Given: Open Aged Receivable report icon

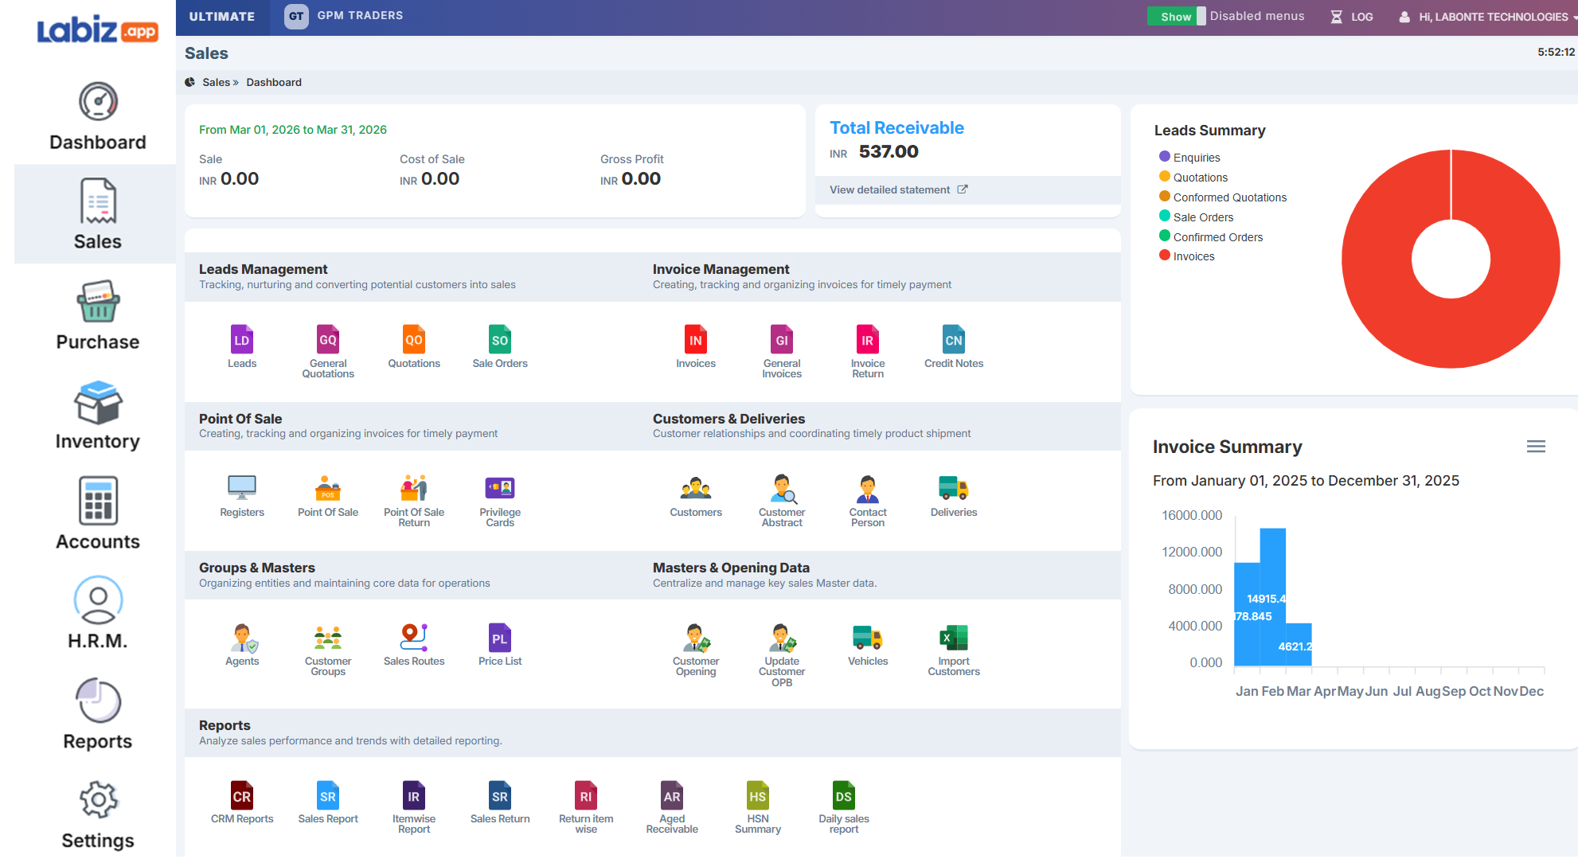Looking at the screenshot, I should [672, 795].
